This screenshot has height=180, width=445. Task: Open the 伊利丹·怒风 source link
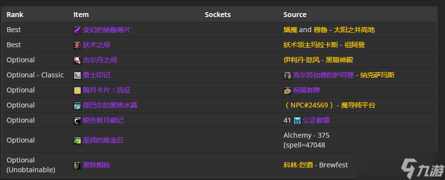(301, 60)
